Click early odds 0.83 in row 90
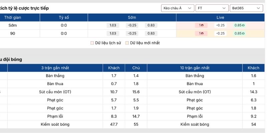The width and height of the screenshot is (267, 133). click(x=151, y=33)
